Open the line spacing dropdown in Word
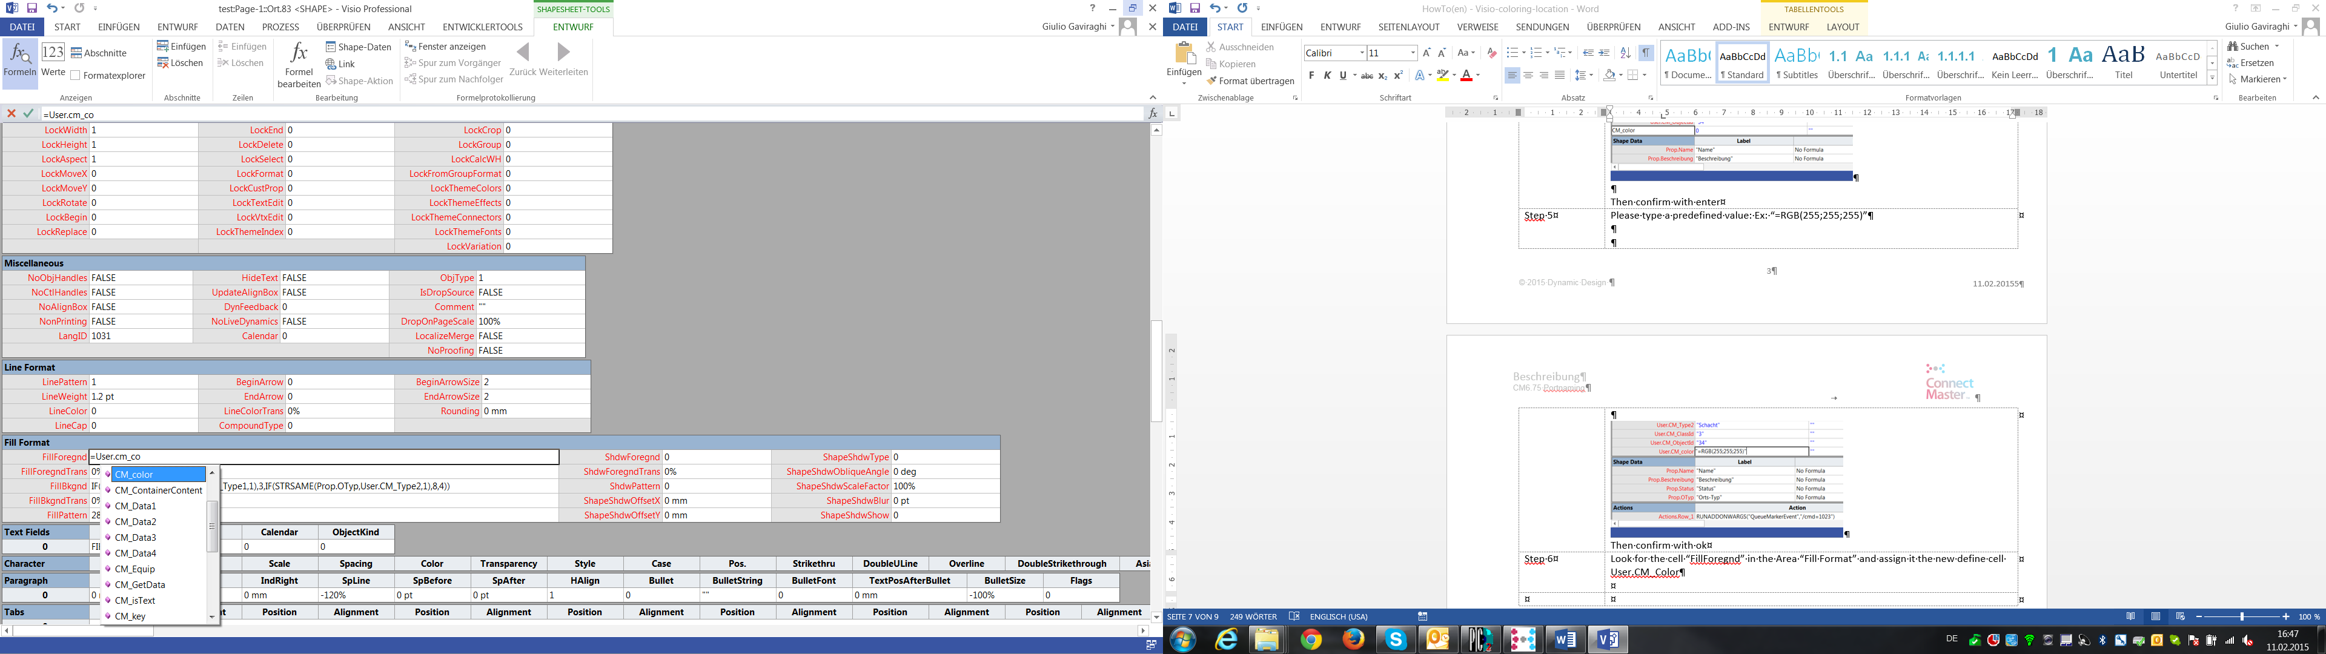Screen dimensions: 2326x654 coord(1583,76)
